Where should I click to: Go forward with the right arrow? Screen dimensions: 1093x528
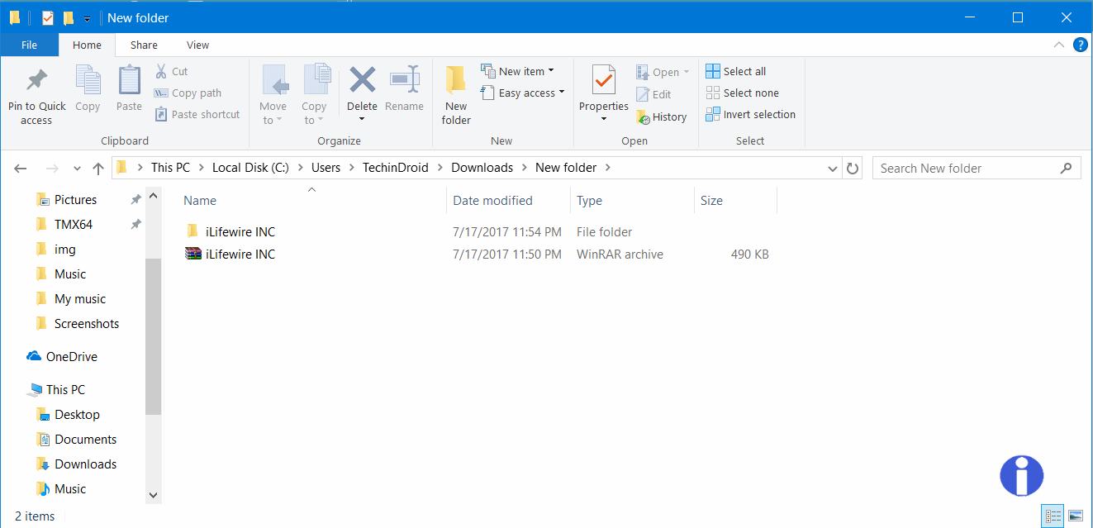52,168
